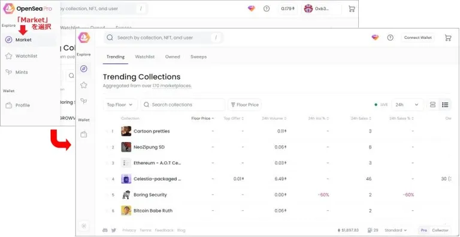
Task: Open the help question-mark icon in front window
Action: (390, 38)
